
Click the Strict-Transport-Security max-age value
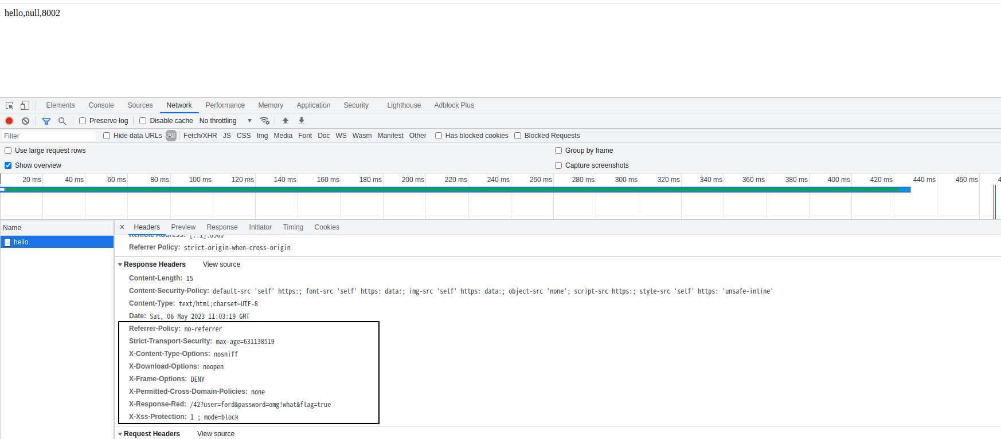point(245,342)
